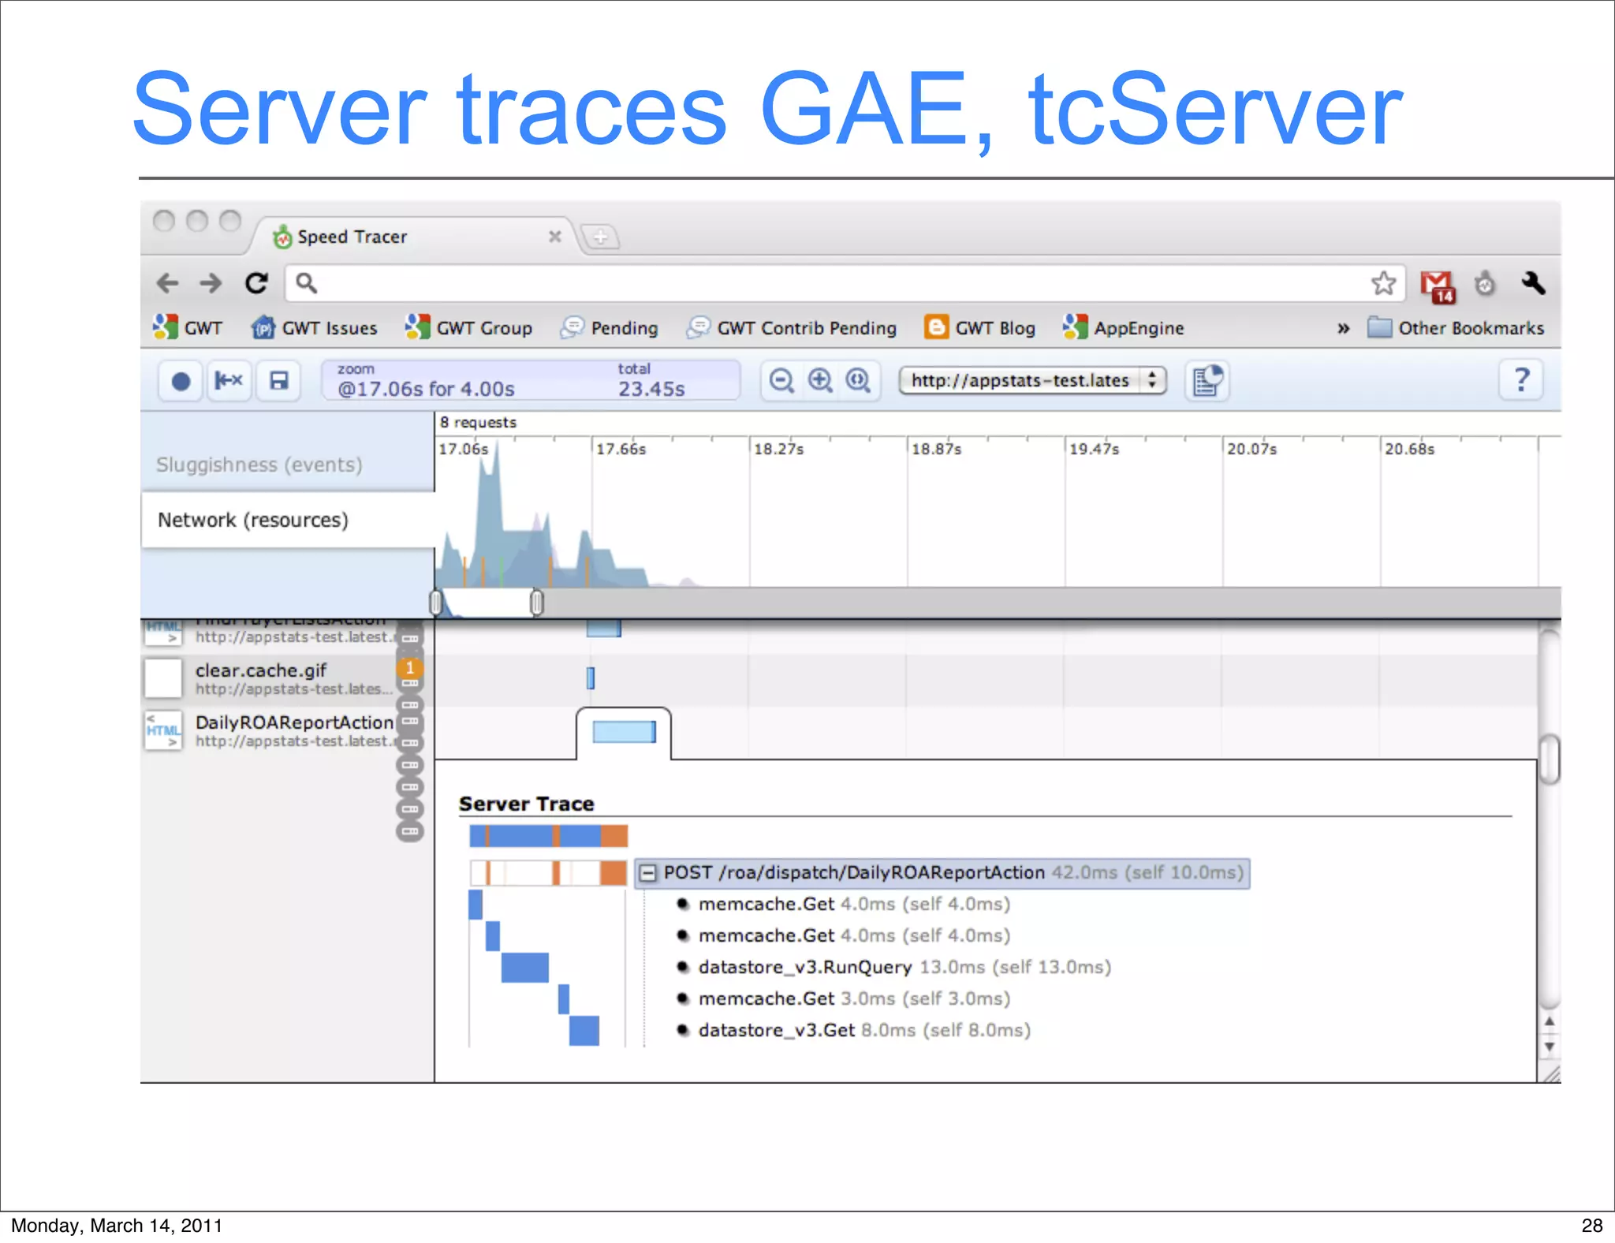This screenshot has height=1243, width=1615.
Task: Open the GWT Blog bookmark
Action: click(980, 327)
